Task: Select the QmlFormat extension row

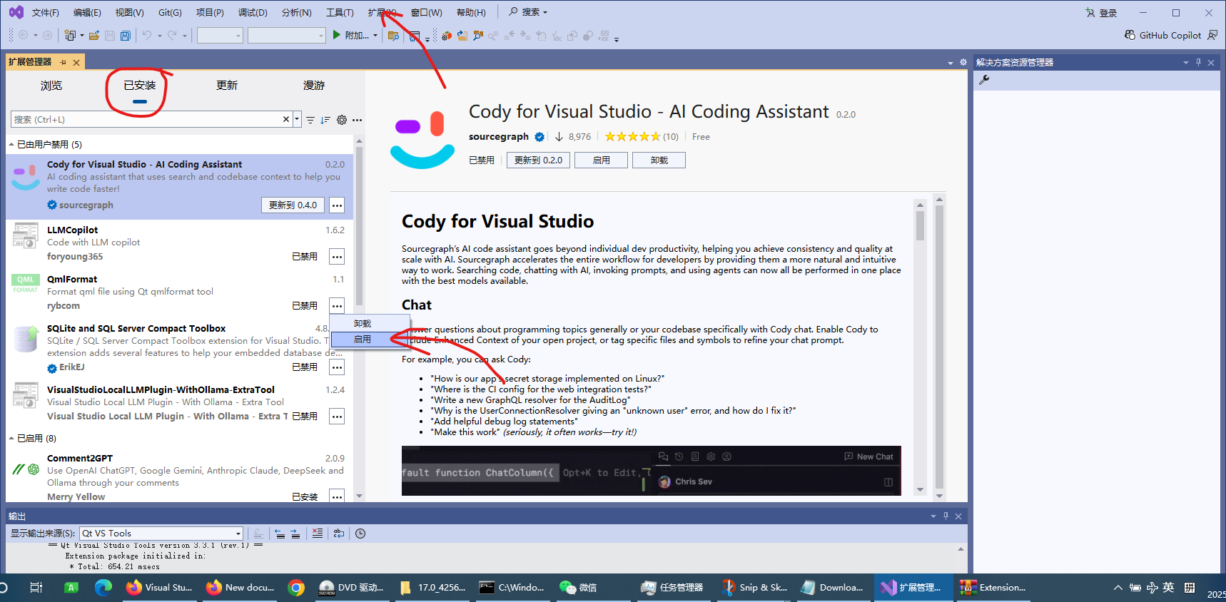Action: [x=179, y=293]
